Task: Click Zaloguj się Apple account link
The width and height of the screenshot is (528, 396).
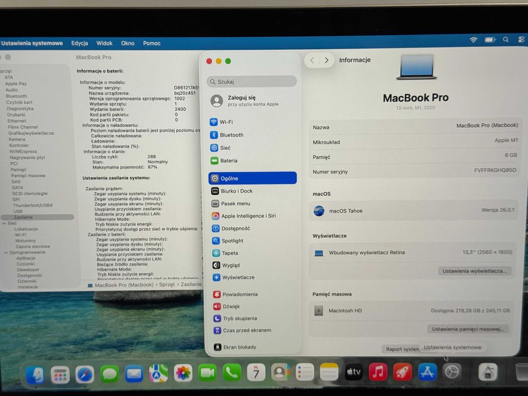Action: (x=253, y=100)
